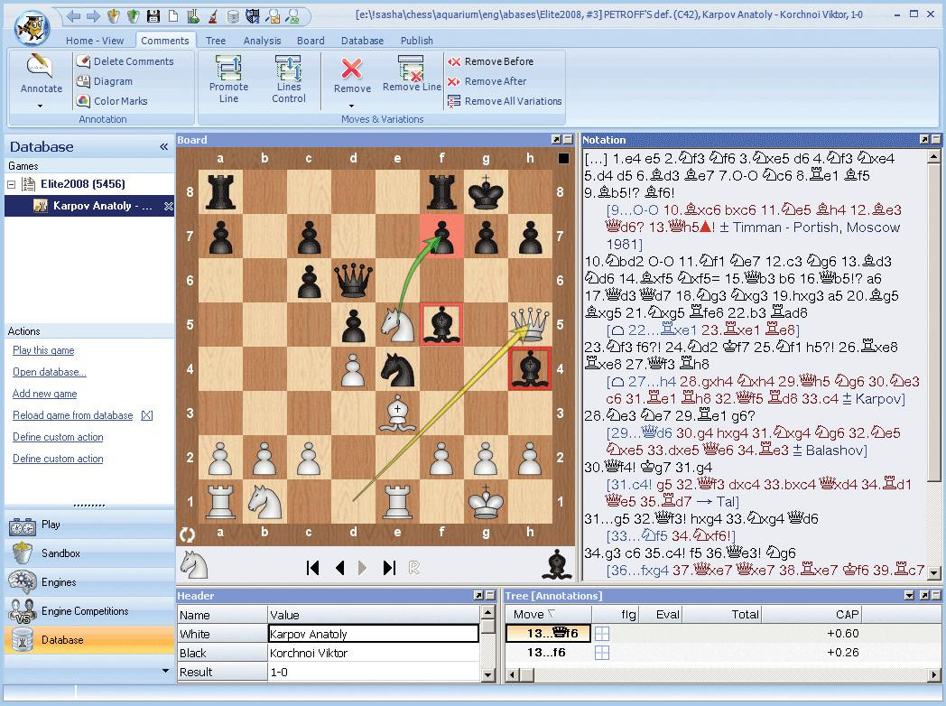Screen dimensions: 946x706
Task: Click the floppy disk save icon
Action: click(153, 16)
